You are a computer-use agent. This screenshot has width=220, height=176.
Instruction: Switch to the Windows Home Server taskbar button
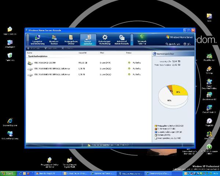[x=131, y=173]
